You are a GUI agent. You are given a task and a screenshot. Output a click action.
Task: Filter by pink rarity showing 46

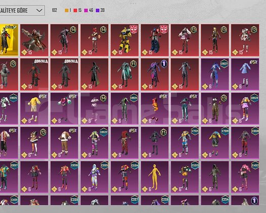coord(89,10)
